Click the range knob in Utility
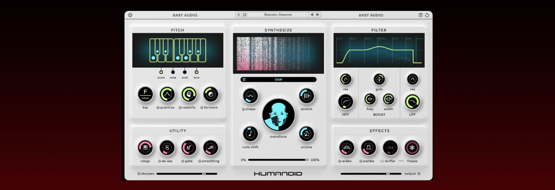The height and width of the screenshot is (190, 555). point(145,148)
